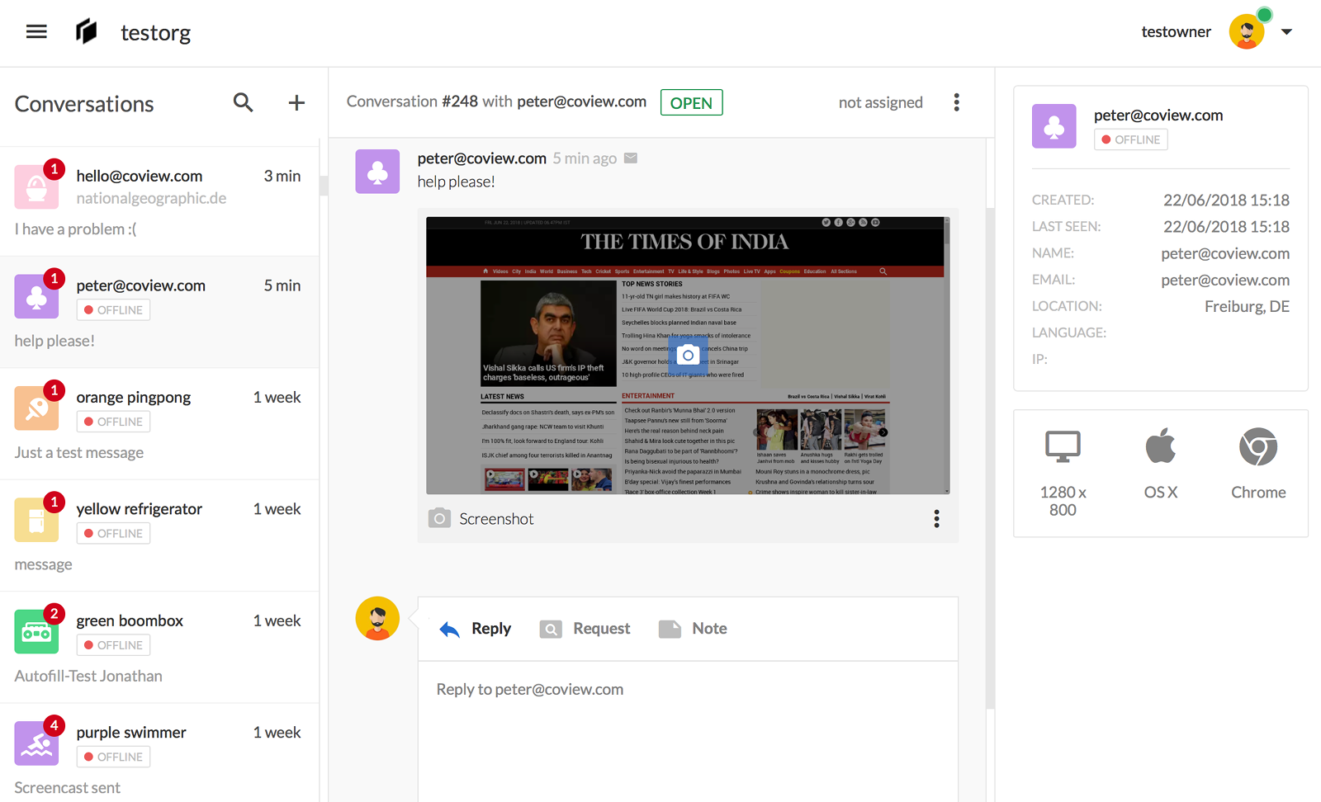Open orange pingpong conversation
The width and height of the screenshot is (1321, 802).
point(159,424)
